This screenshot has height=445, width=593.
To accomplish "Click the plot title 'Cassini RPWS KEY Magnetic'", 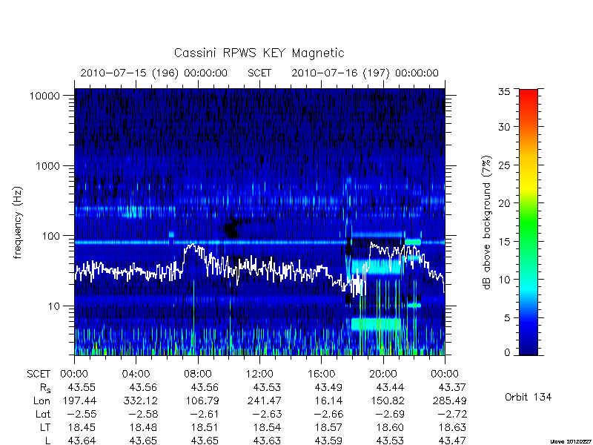I will point(259,53).
